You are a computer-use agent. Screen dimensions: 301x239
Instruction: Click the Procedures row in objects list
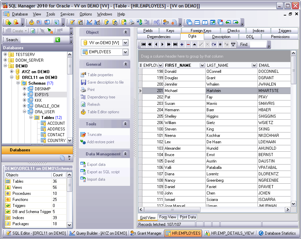[x=36, y=193]
